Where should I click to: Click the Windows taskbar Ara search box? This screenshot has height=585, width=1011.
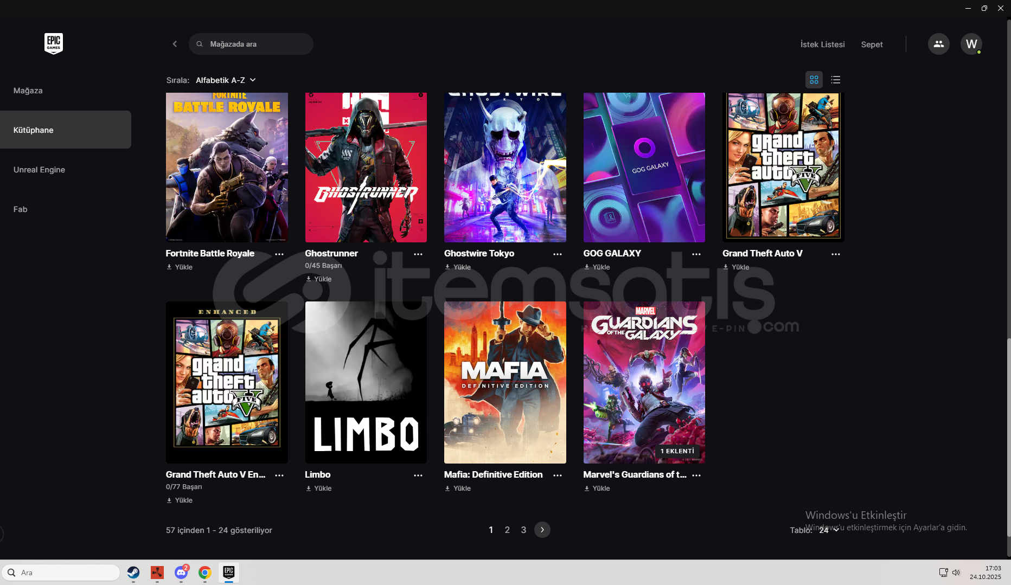61,573
